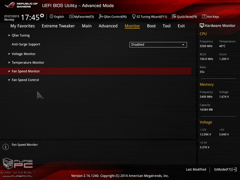
Task: Click the BCLK value 100.0 MHz
Action: (206, 59)
